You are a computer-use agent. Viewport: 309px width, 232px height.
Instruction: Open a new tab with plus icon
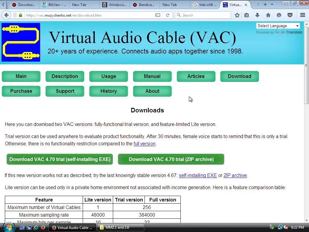click(265, 5)
